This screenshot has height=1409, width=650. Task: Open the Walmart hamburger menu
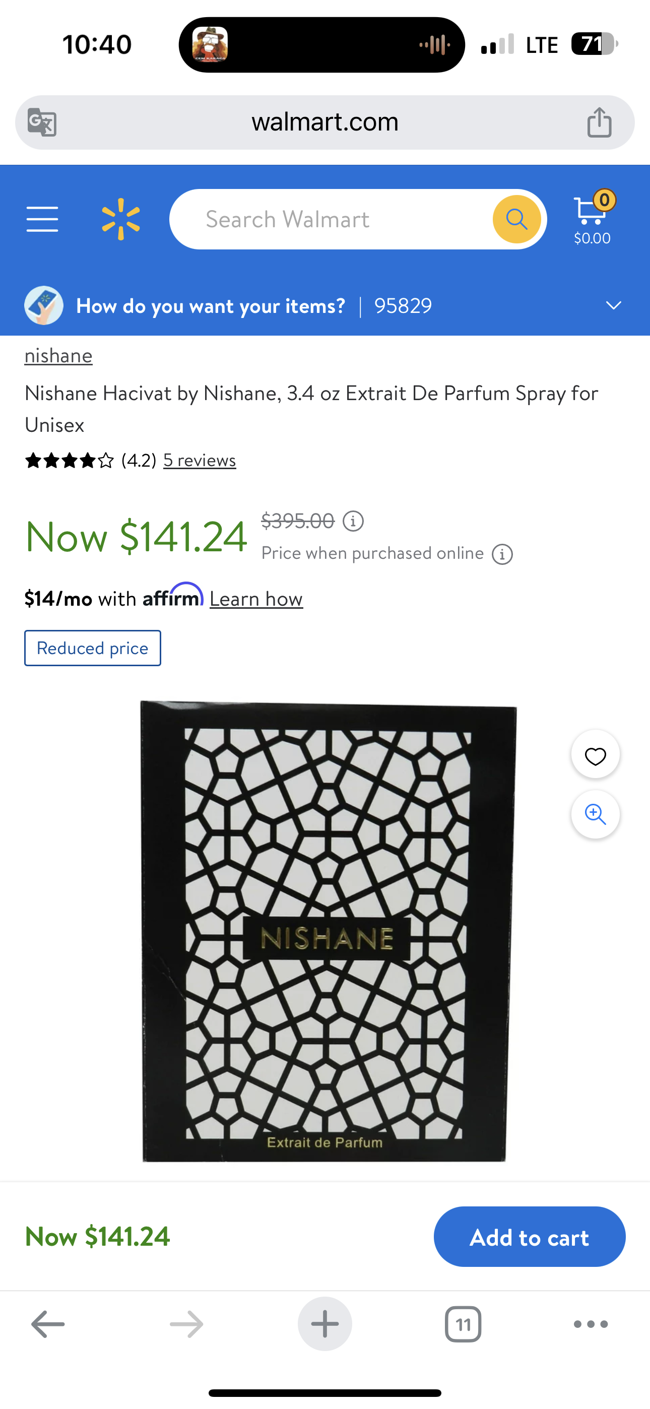42,219
